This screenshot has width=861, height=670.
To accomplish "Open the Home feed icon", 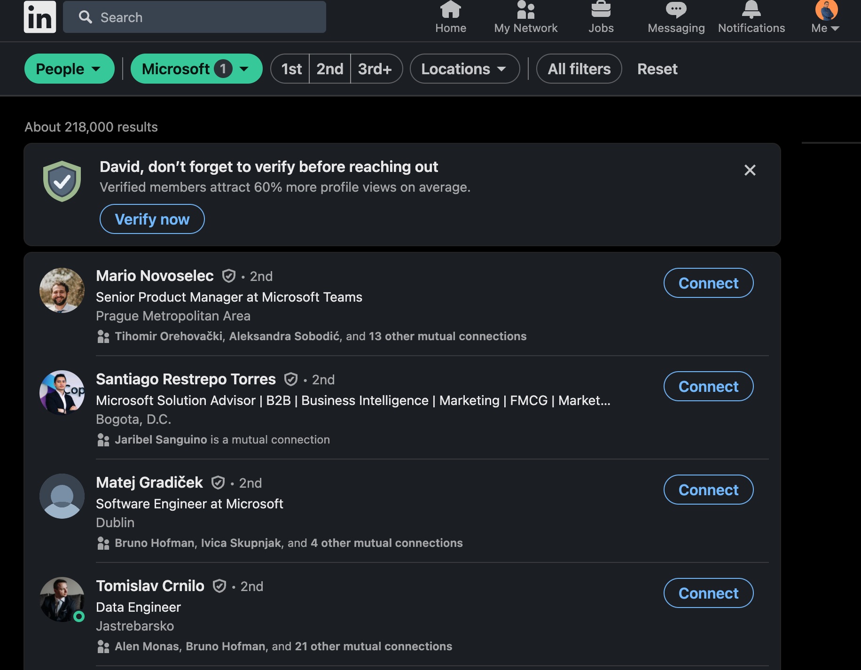I will 450,10.
